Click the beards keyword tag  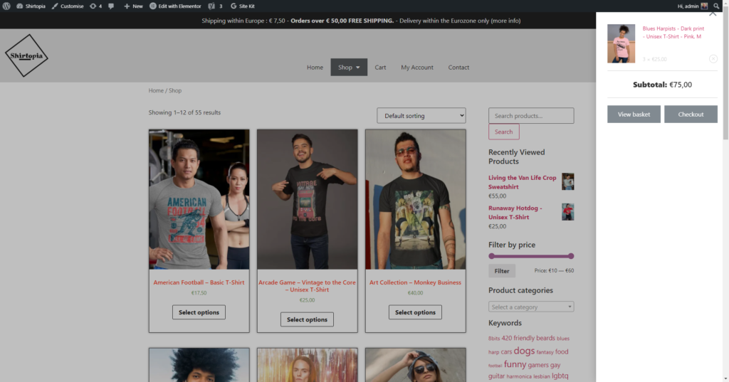(545, 339)
